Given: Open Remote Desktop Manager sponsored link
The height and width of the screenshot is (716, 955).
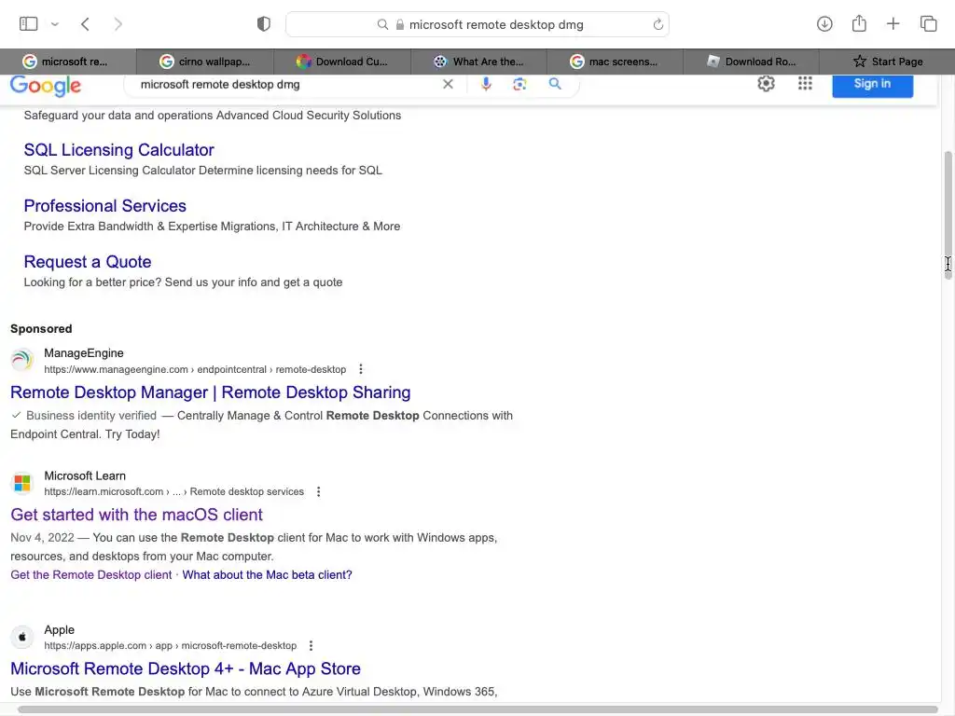Looking at the screenshot, I should click(210, 392).
